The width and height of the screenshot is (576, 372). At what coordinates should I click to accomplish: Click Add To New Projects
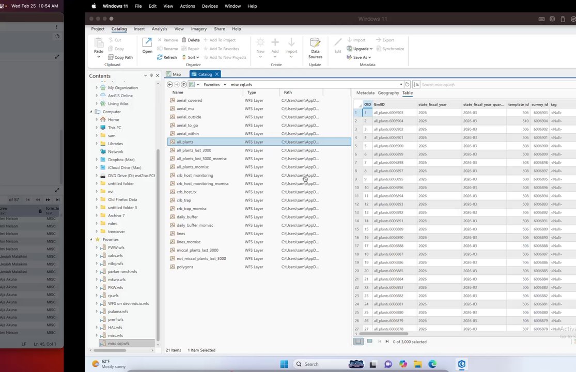[224, 57]
